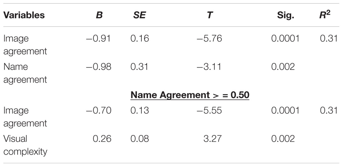
Task: Select the Visual complexity row label
Action: [x=25, y=145]
